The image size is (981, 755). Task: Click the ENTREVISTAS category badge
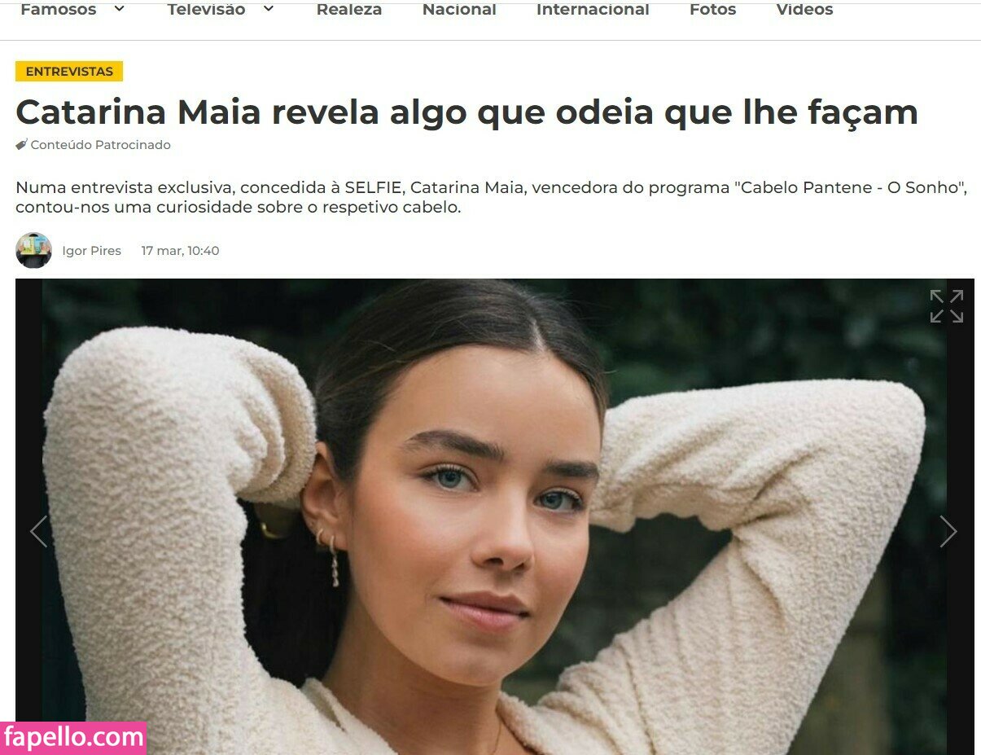pyautogui.click(x=69, y=72)
